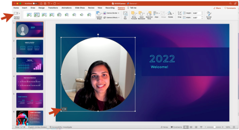Expand the Send Backward dropdown arrow
This screenshot has width=239, height=130.
click(144, 13)
